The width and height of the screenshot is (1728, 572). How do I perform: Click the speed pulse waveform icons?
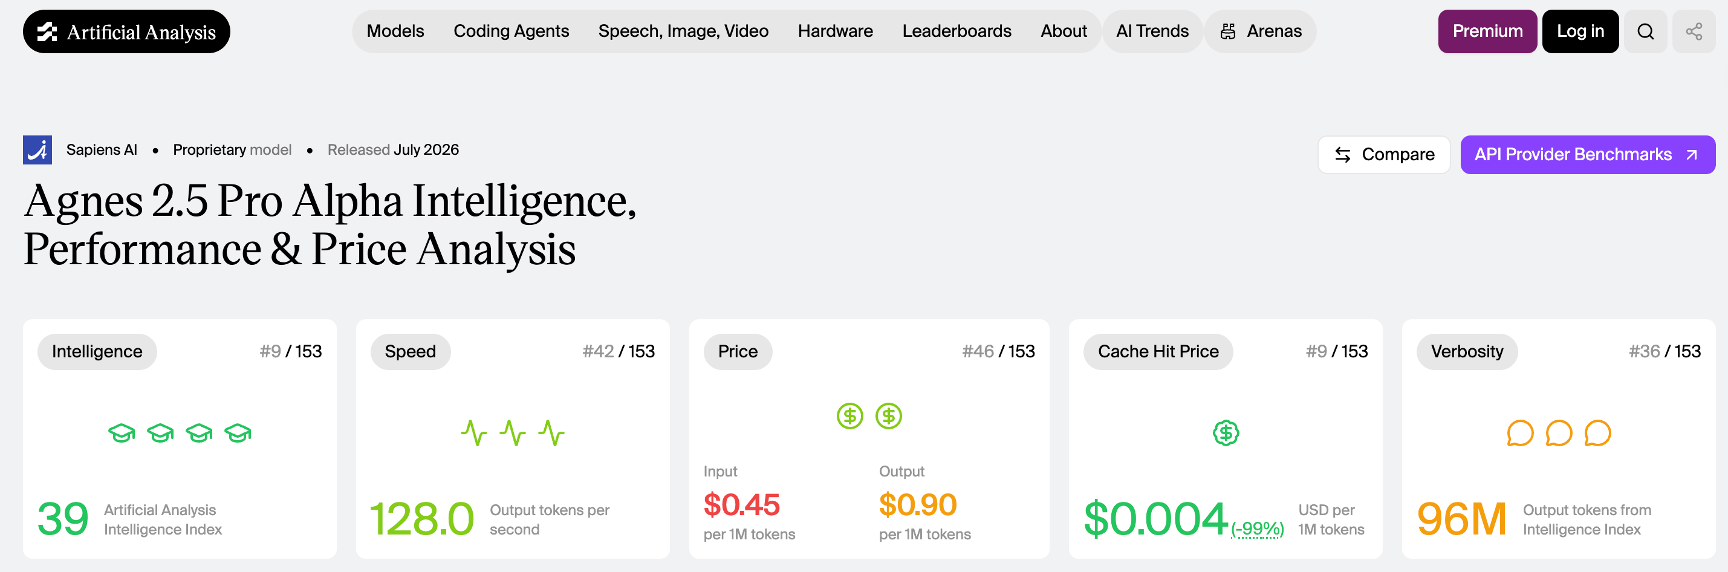pyautogui.click(x=513, y=433)
